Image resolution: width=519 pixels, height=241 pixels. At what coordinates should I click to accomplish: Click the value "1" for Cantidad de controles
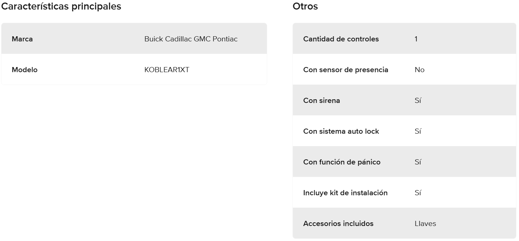(x=416, y=39)
